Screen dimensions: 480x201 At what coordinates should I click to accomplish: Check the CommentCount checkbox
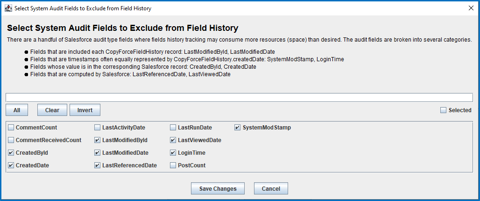point(11,128)
